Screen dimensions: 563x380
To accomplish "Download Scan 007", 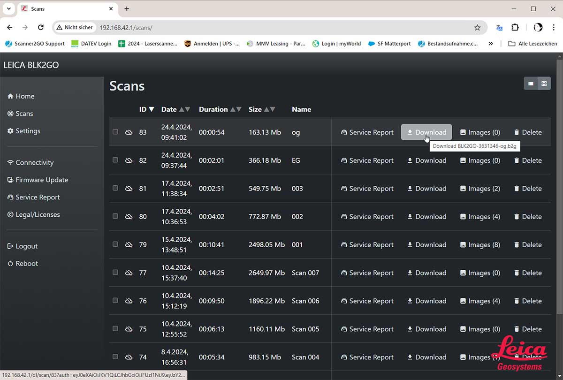I will tap(426, 273).
